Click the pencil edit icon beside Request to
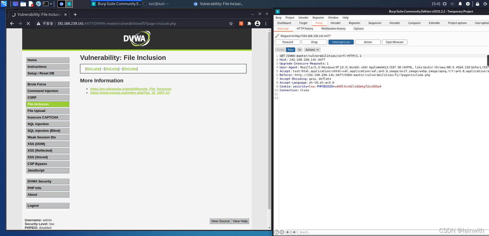489x236 pixels. [x=277, y=36]
